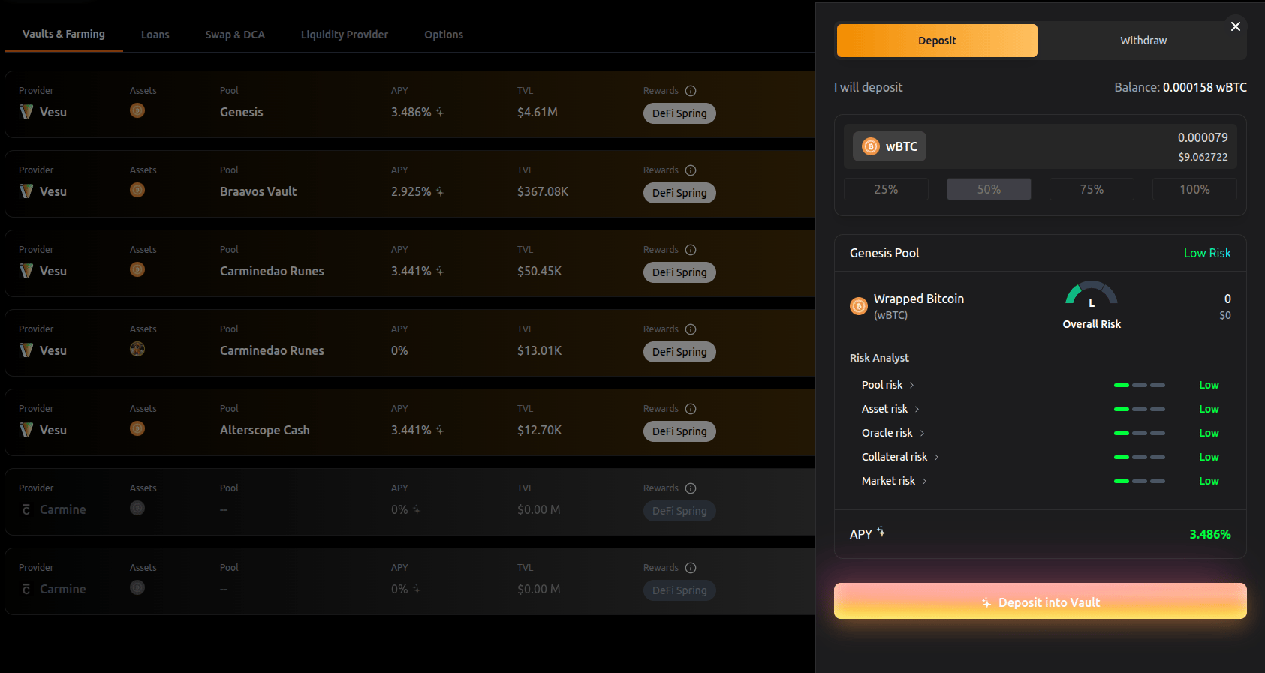Screen dimensions: 1265x673
Task: Click the wBTC asset icon in Braavos Vault row
Action: tap(137, 190)
